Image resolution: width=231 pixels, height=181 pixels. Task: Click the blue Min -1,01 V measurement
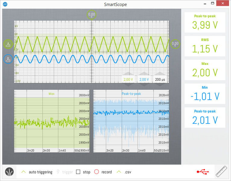pyautogui.click(x=205, y=94)
